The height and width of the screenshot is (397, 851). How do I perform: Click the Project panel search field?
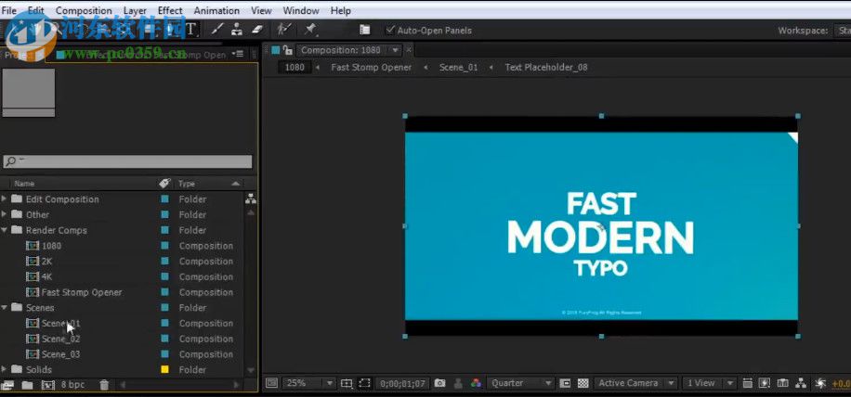pyautogui.click(x=128, y=161)
